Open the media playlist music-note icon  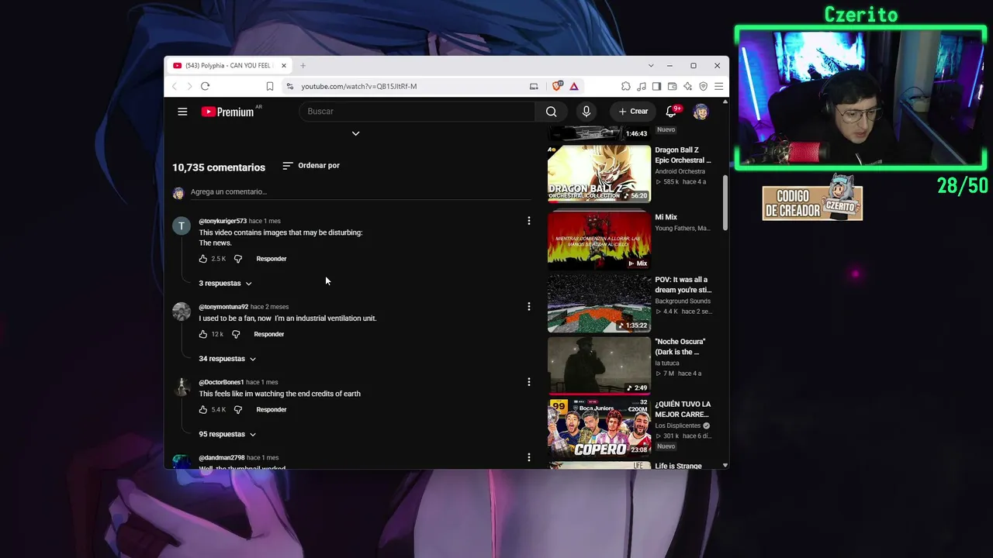tap(642, 86)
